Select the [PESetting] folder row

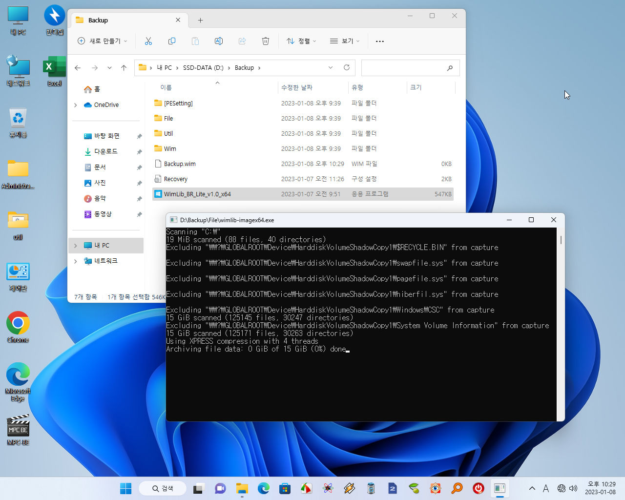click(303, 103)
